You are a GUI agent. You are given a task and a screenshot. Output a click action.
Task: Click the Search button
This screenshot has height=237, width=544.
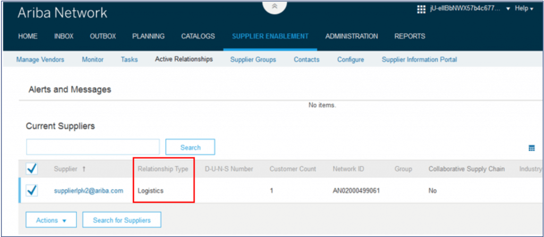coord(190,147)
